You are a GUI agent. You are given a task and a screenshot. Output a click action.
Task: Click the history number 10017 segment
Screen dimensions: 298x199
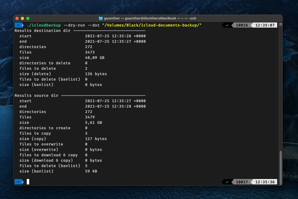click(242, 182)
